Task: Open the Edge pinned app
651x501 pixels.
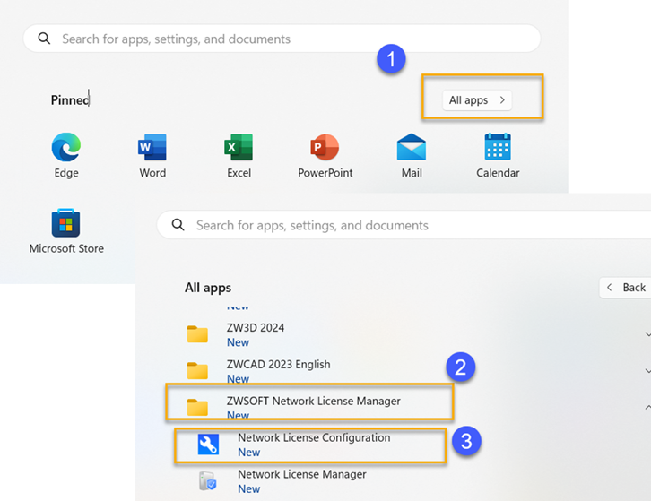Action: tap(66, 155)
